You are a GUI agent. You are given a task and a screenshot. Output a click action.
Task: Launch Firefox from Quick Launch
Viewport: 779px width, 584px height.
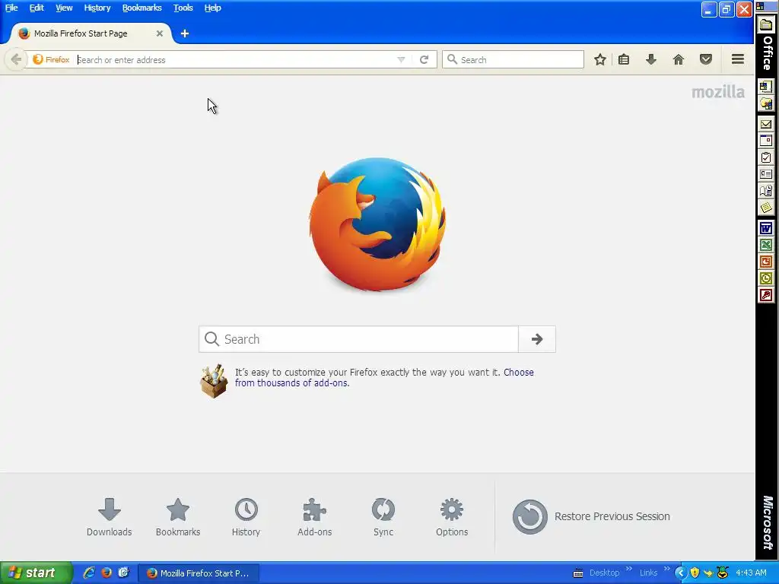click(107, 573)
